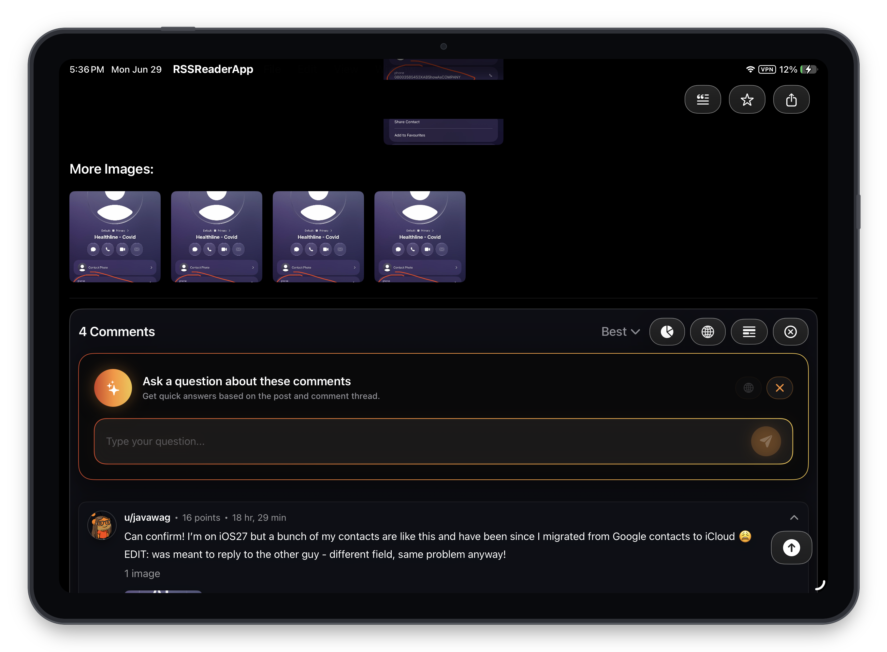The height and width of the screenshot is (652, 887).
Task: Click the 18 hr, 29 min timestamp
Action: pos(259,517)
